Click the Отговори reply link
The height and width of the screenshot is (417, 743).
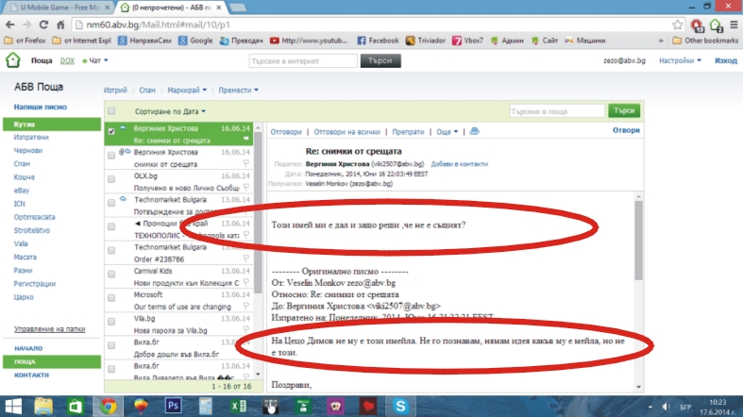point(286,132)
